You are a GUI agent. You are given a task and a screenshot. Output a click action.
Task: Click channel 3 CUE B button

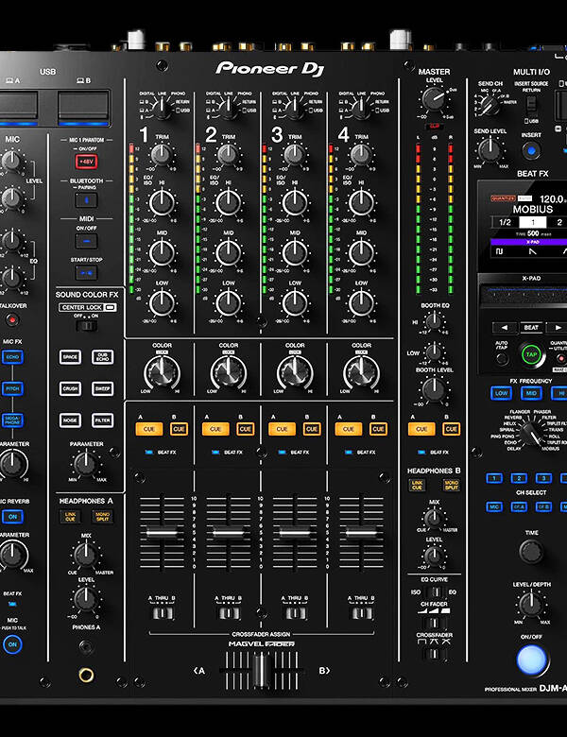[312, 429]
